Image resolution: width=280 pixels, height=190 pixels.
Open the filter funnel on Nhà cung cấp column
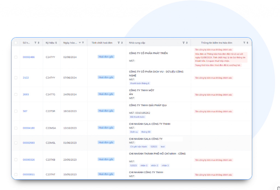tap(183, 43)
